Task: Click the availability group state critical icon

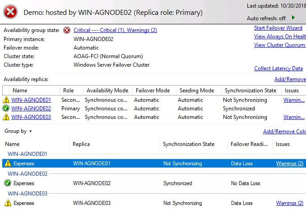Action: pyautogui.click(x=67, y=30)
